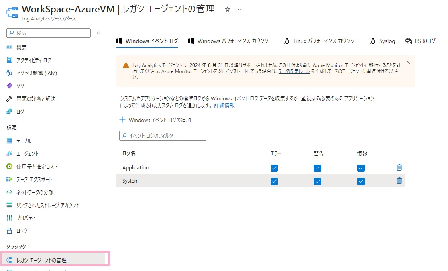Open the データ収集ルール link in the warning

coord(294,71)
